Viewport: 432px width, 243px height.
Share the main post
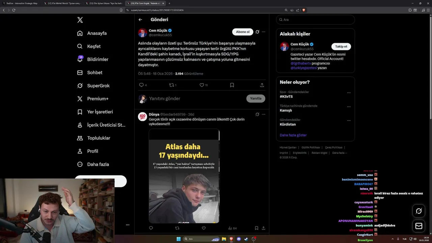[262, 85]
